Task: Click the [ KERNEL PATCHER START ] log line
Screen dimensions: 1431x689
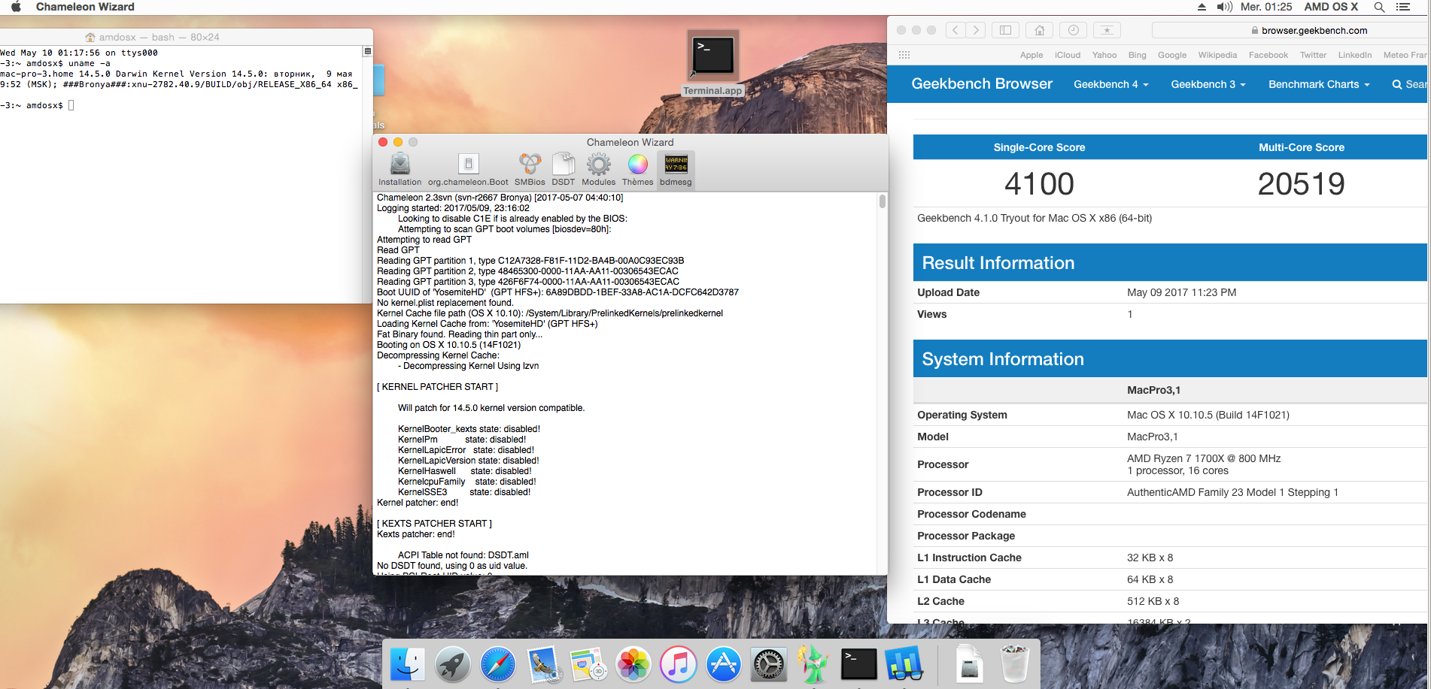Action: (437, 387)
